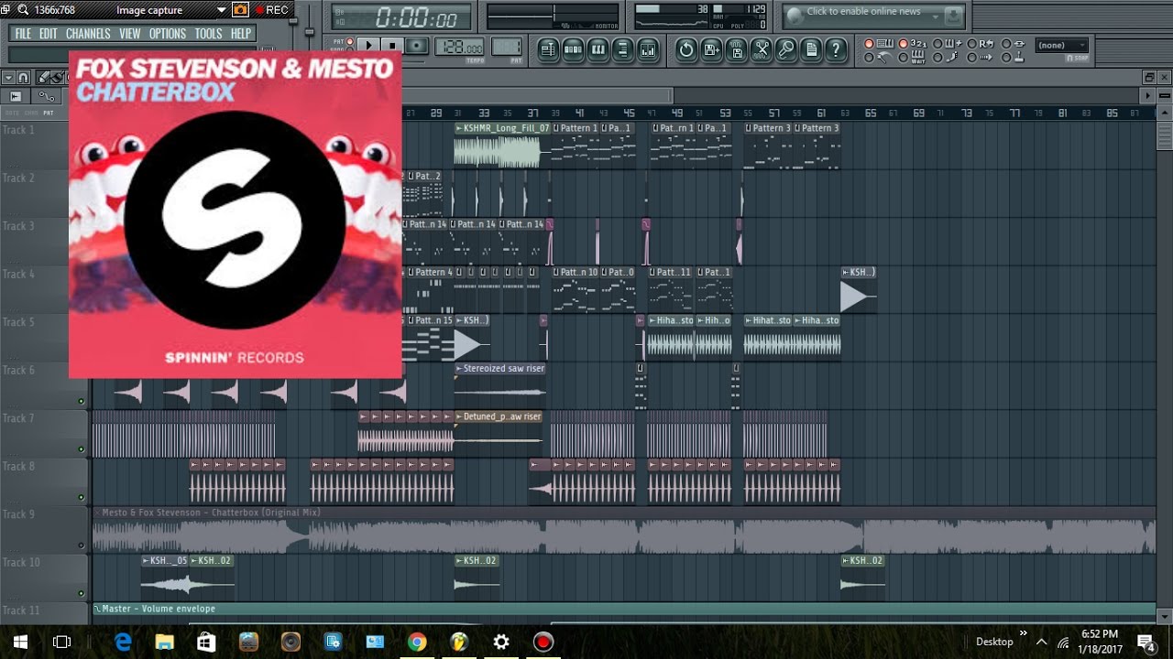Open the OPTIONS menu
This screenshot has width=1173, height=659.
coord(168,34)
